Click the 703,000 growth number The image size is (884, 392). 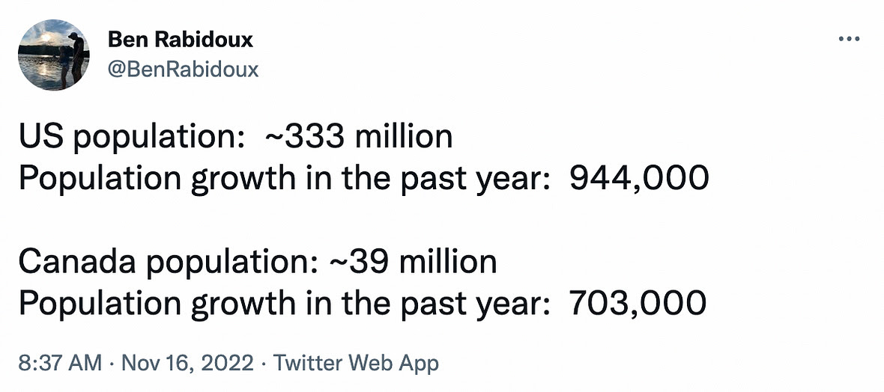(638, 303)
